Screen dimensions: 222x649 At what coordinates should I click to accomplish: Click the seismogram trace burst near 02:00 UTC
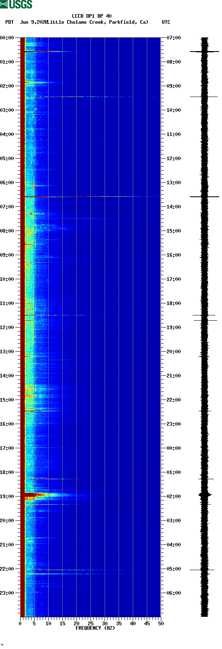click(205, 495)
